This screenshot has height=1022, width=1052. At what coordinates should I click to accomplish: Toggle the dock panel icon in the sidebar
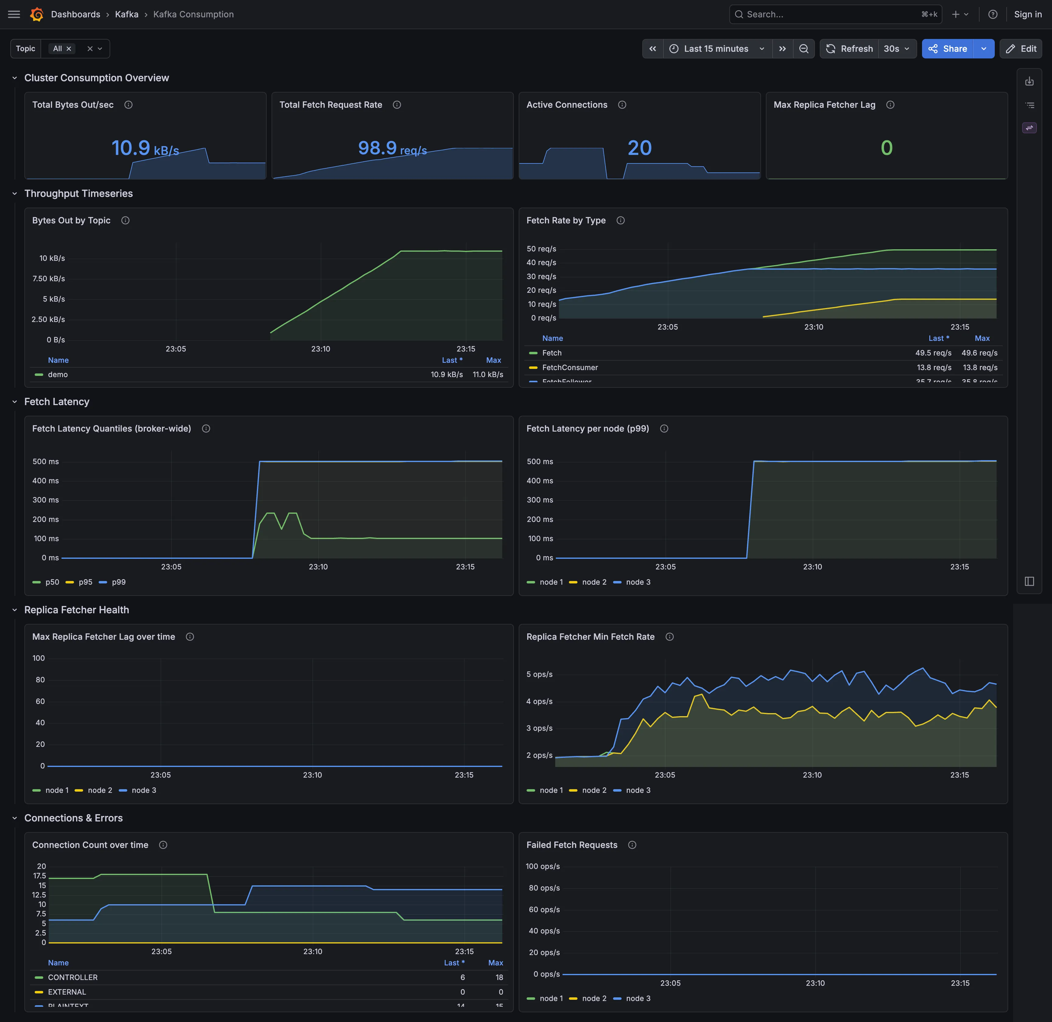pyautogui.click(x=1029, y=581)
